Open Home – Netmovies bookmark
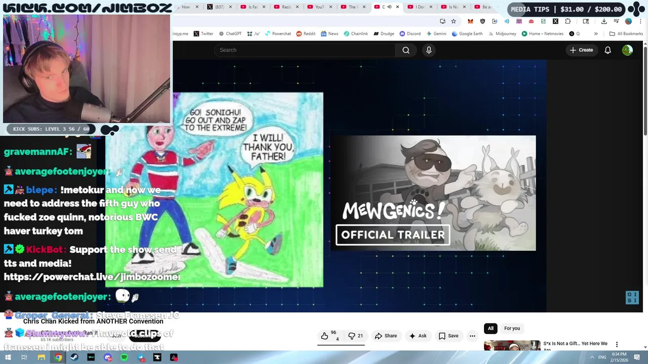Image resolution: width=648 pixels, height=364 pixels. [x=542, y=34]
